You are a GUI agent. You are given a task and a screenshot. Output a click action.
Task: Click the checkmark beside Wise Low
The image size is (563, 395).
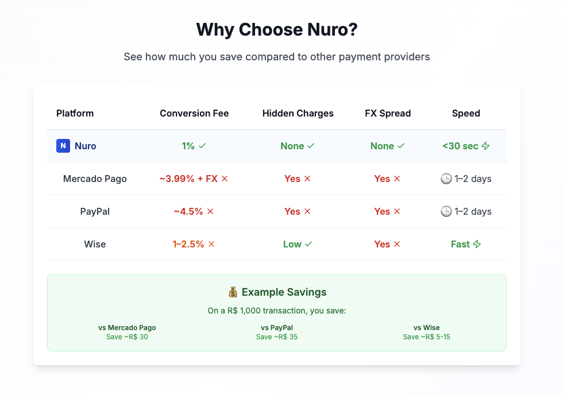point(309,244)
